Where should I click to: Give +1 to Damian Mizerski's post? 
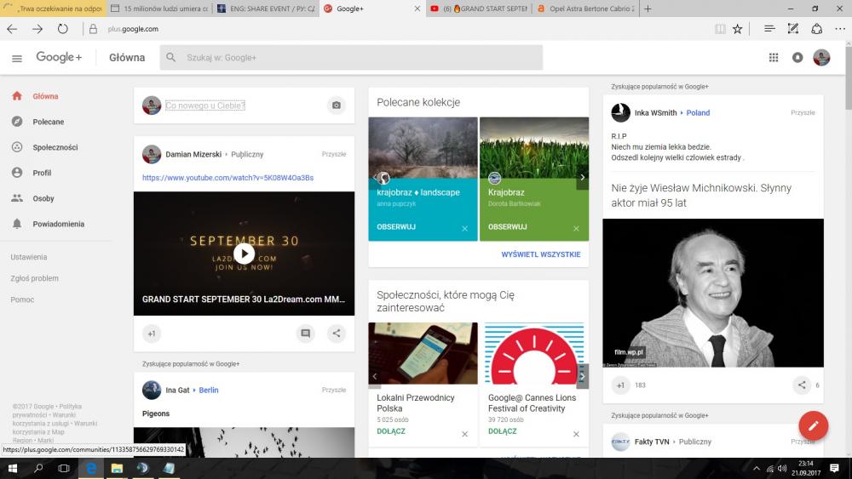tap(152, 334)
